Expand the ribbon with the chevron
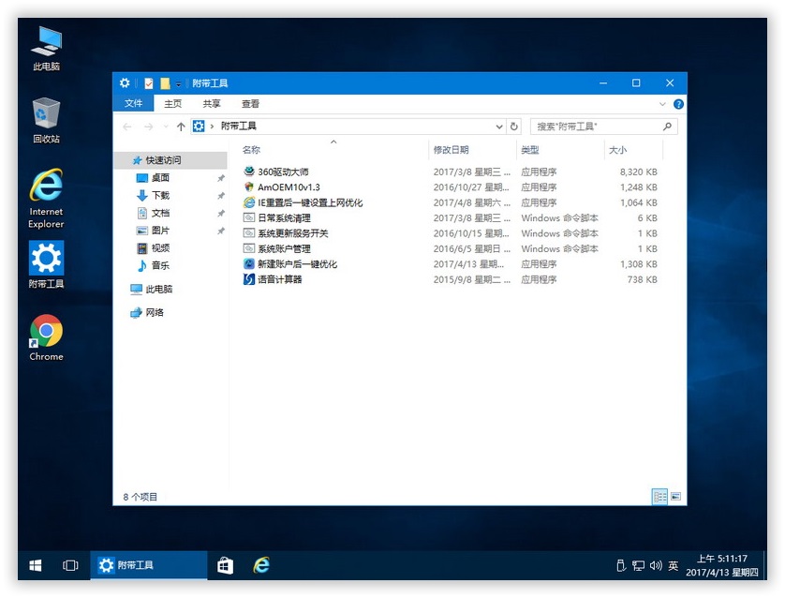 pyautogui.click(x=662, y=104)
